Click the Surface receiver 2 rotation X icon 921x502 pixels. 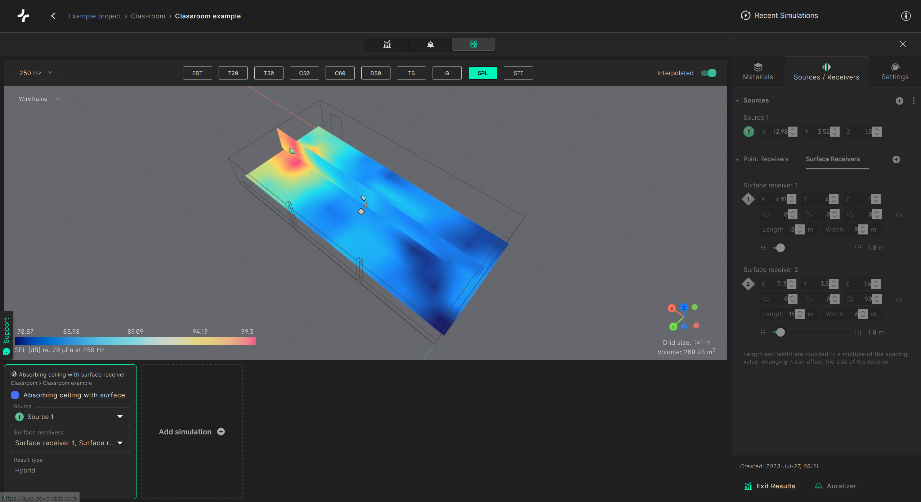[766, 299]
